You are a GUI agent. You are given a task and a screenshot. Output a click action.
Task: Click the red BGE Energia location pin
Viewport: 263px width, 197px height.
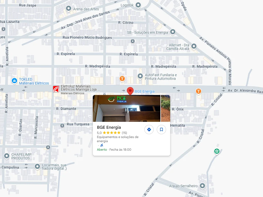(x=130, y=91)
